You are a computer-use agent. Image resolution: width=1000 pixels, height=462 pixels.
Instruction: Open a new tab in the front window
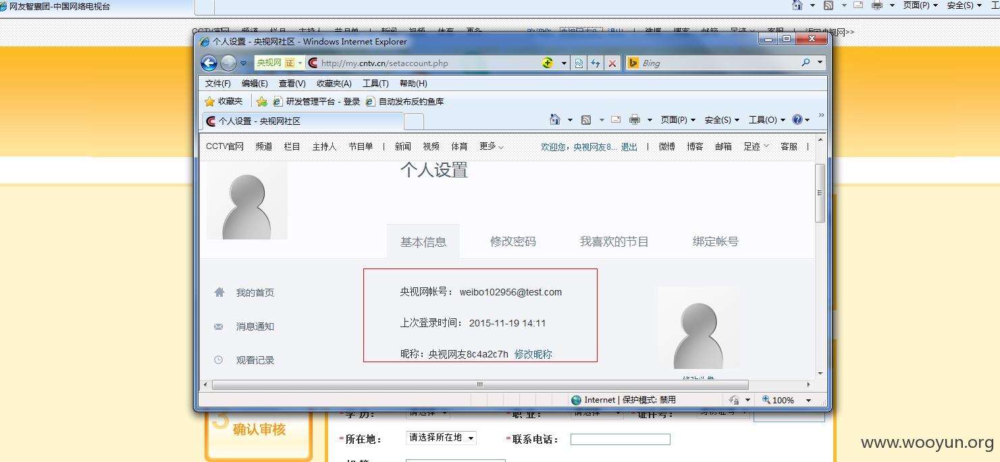414,121
